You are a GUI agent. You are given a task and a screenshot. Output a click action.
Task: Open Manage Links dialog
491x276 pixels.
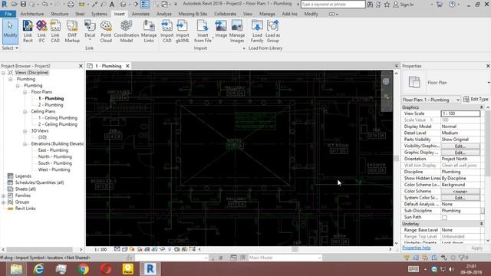149,31
